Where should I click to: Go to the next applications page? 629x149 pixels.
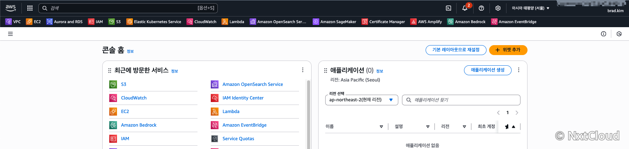[517, 113]
